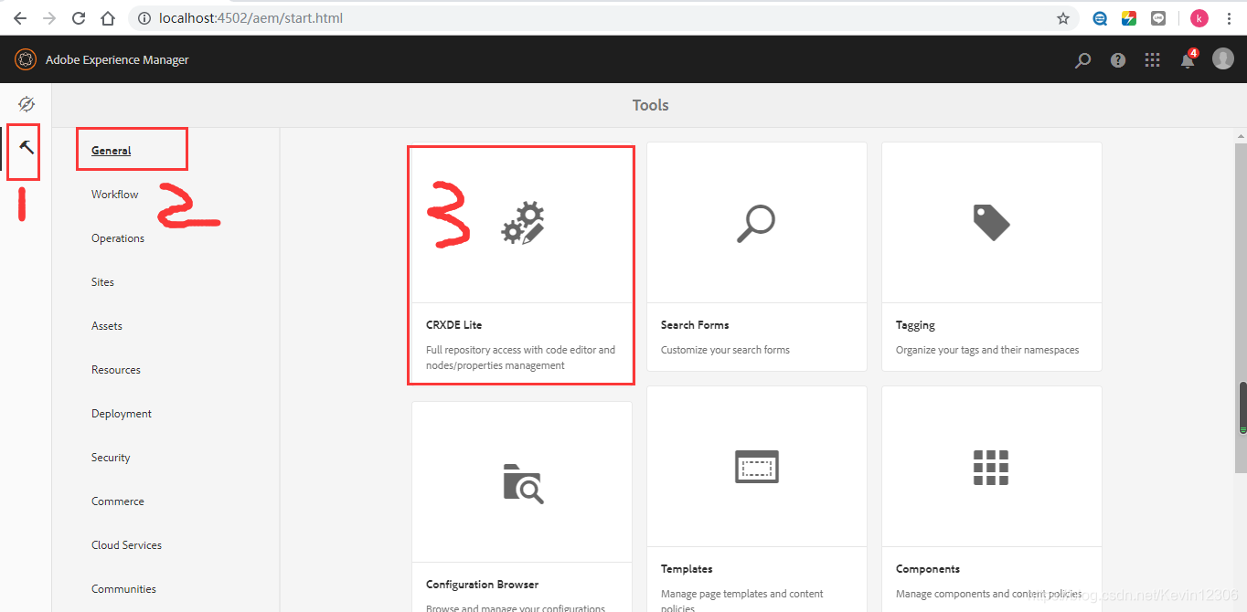Viewport: 1247px width, 612px height.
Task: Go forward with the browser forward arrow
Action: pyautogui.click(x=48, y=17)
